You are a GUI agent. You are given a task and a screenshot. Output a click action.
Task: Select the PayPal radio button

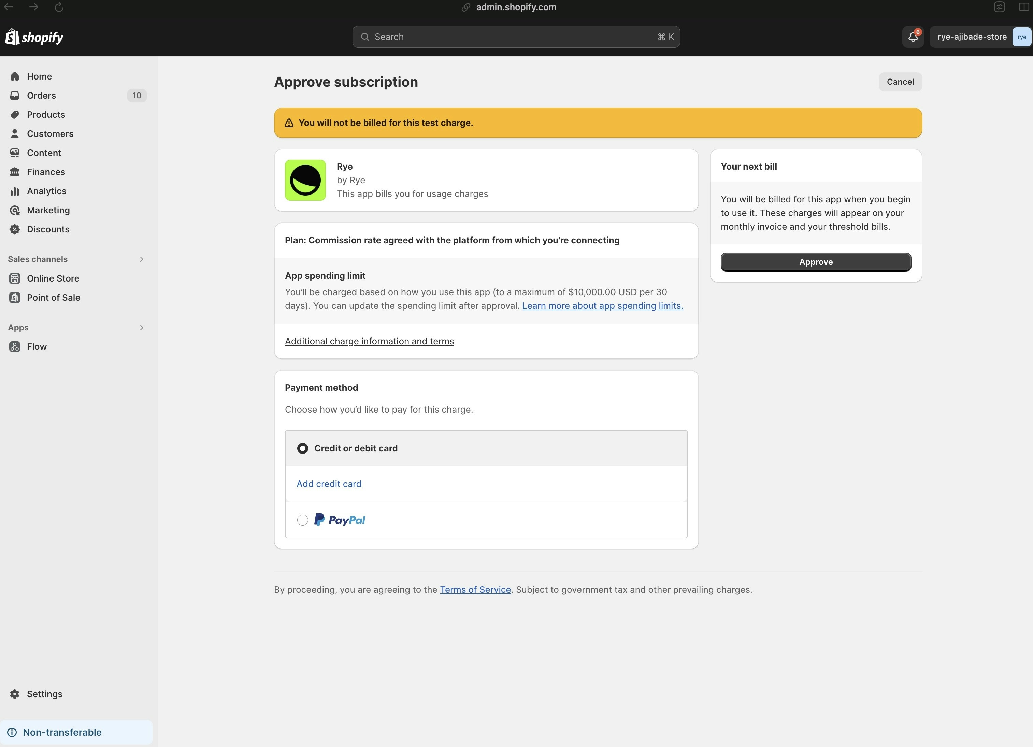click(x=302, y=520)
